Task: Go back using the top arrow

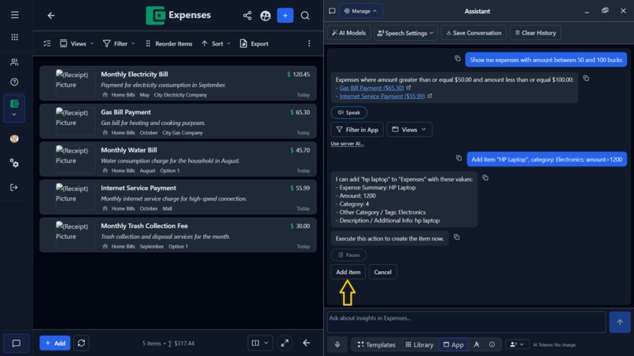Action: 51,16
